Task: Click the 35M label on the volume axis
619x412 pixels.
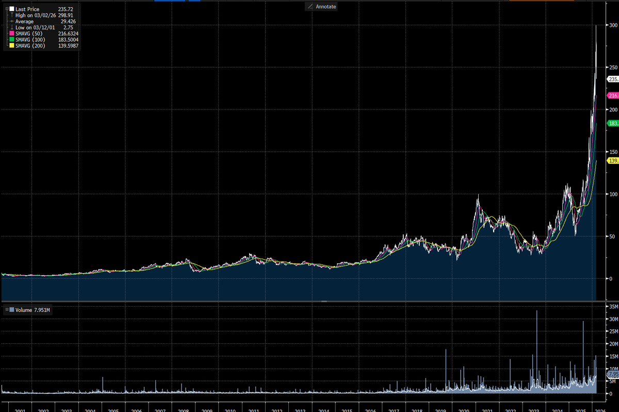Action: click(613, 307)
